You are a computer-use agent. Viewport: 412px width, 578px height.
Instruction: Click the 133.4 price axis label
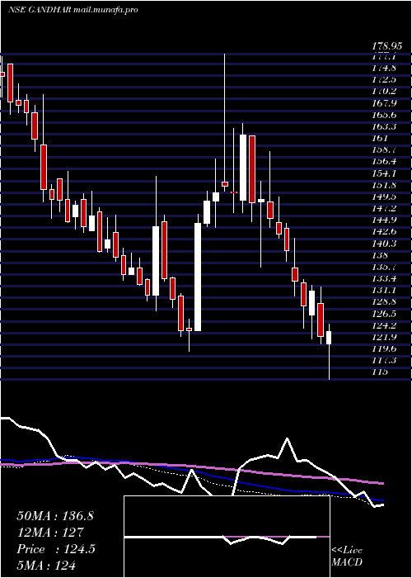click(x=384, y=279)
